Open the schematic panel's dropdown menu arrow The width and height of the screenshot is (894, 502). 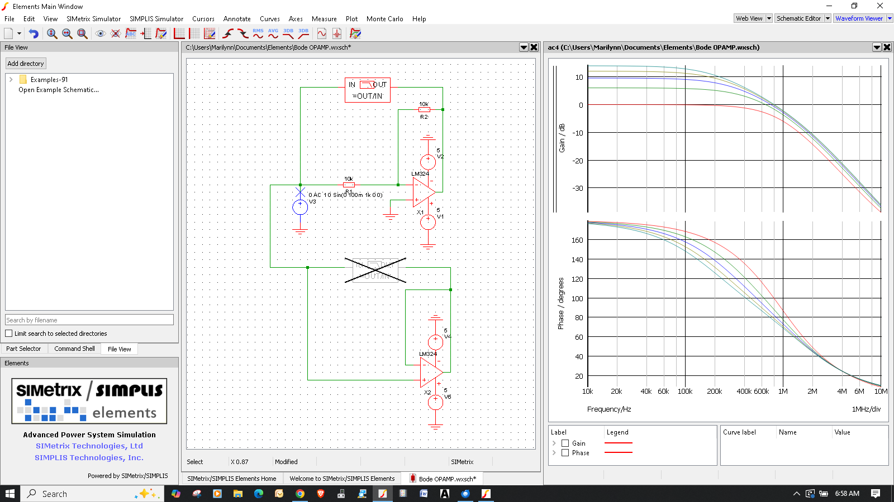(x=524, y=47)
